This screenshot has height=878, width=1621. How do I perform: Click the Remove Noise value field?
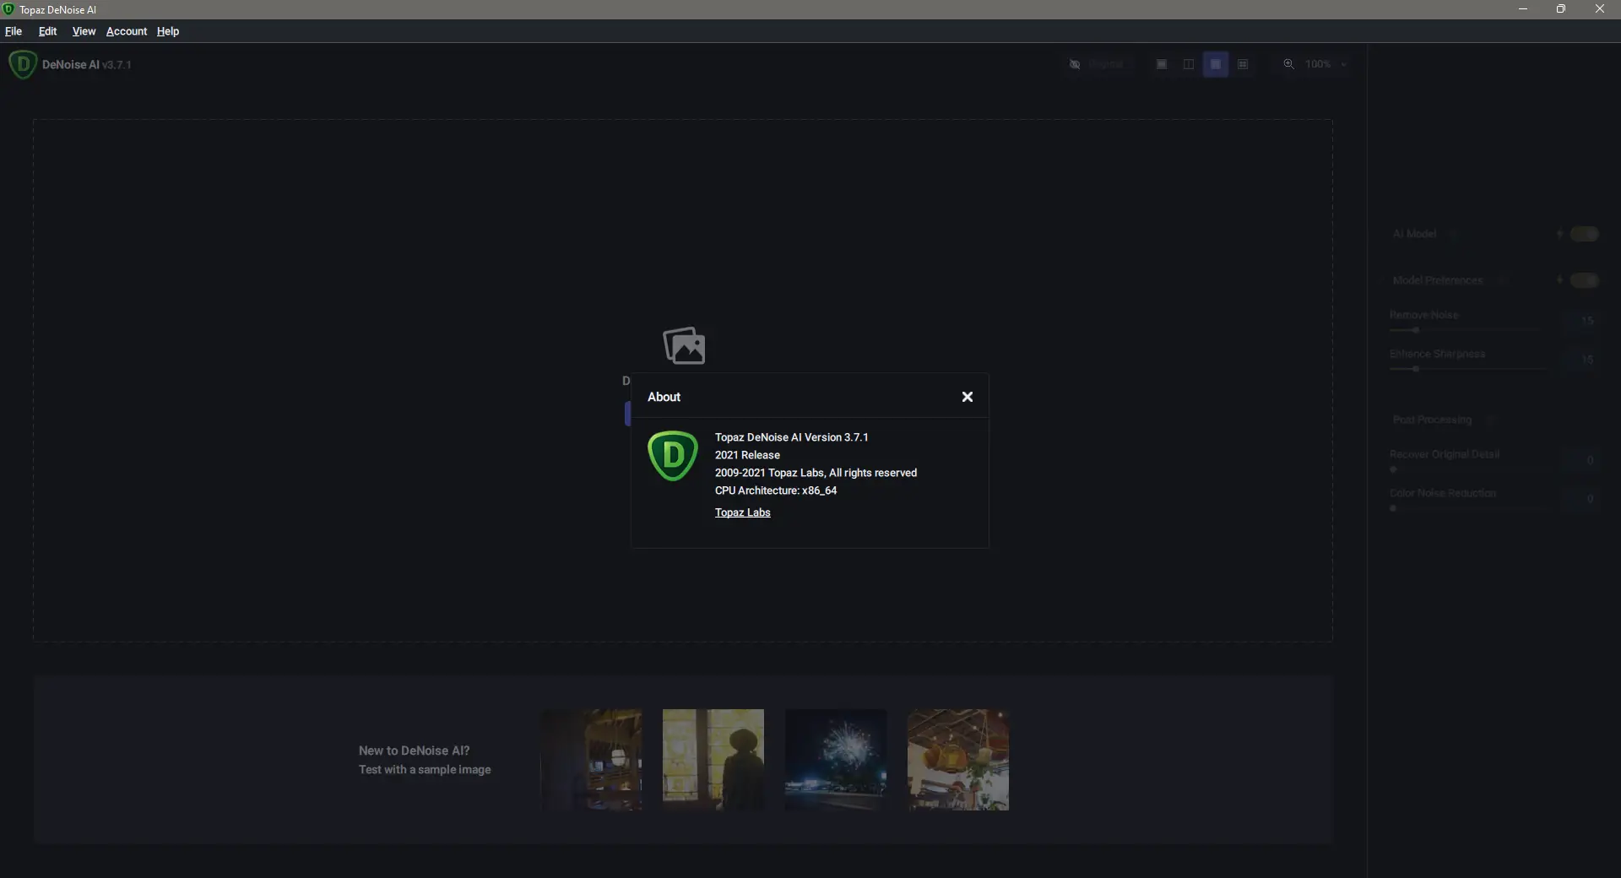(x=1580, y=321)
